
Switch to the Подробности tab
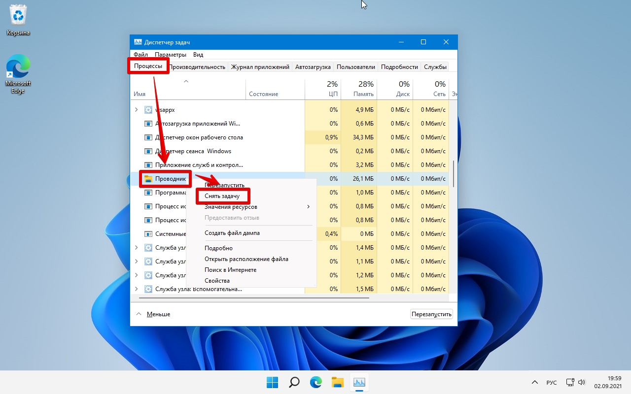coord(399,67)
